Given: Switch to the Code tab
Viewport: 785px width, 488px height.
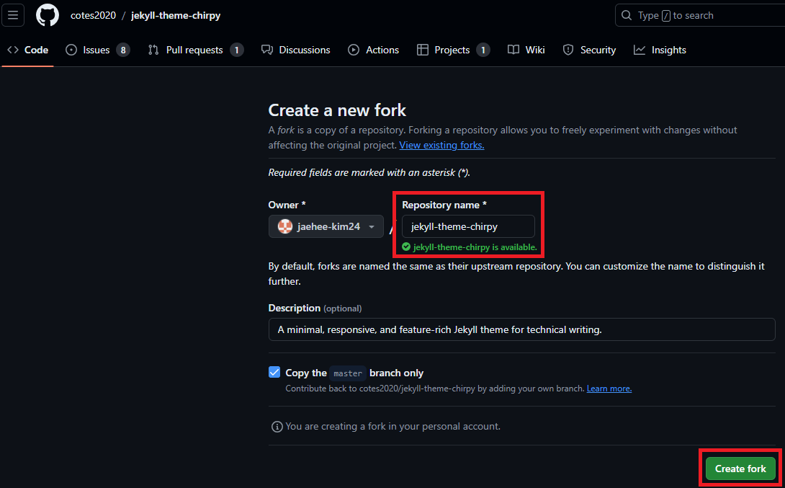Looking at the screenshot, I should (28, 50).
